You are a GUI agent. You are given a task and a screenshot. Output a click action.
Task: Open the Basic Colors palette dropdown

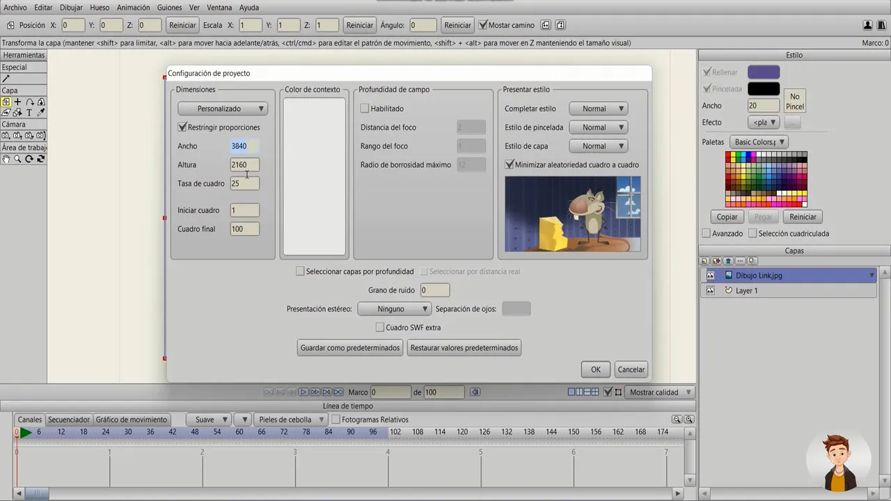coord(758,142)
